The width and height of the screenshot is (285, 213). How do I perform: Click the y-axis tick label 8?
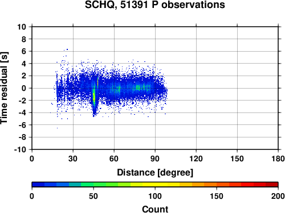(x=23, y=39)
